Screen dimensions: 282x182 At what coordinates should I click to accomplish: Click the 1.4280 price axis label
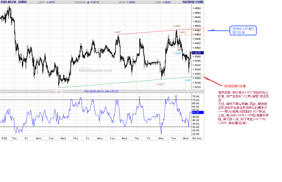point(197,74)
